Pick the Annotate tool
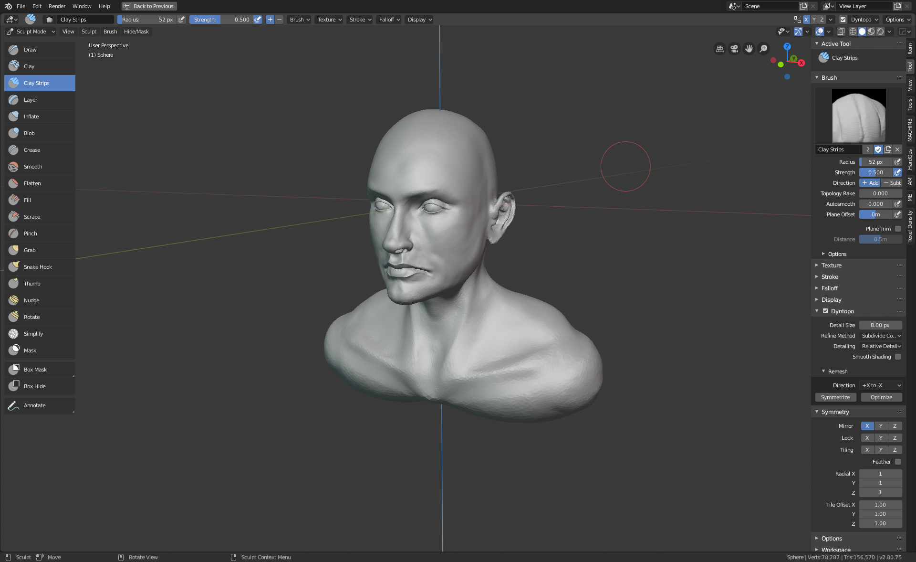Viewport: 916px width, 562px height. pyautogui.click(x=35, y=405)
